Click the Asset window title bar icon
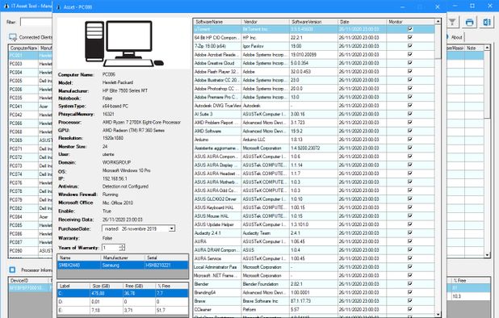Screen dimensions: 499x318 [x=59, y=6]
